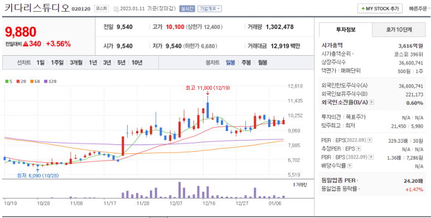Click the help icon next to 추정PER EPS
The height and width of the screenshot is (218, 431).
358,149
